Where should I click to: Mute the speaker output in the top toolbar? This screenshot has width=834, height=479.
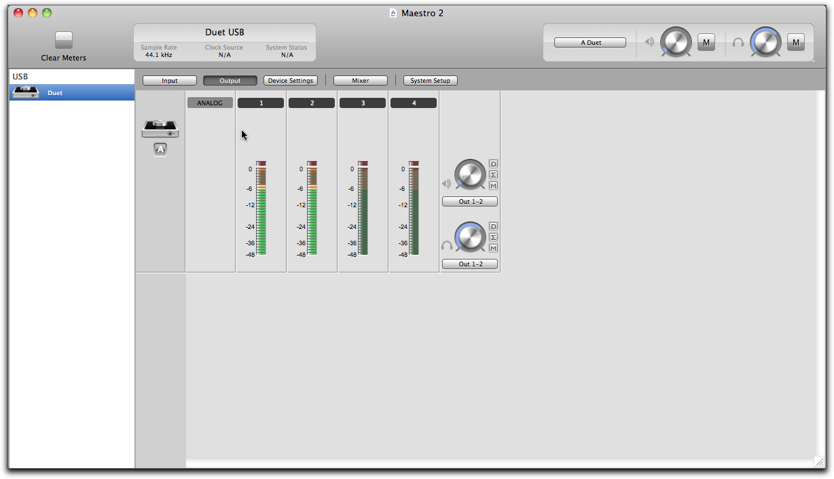[x=706, y=43]
